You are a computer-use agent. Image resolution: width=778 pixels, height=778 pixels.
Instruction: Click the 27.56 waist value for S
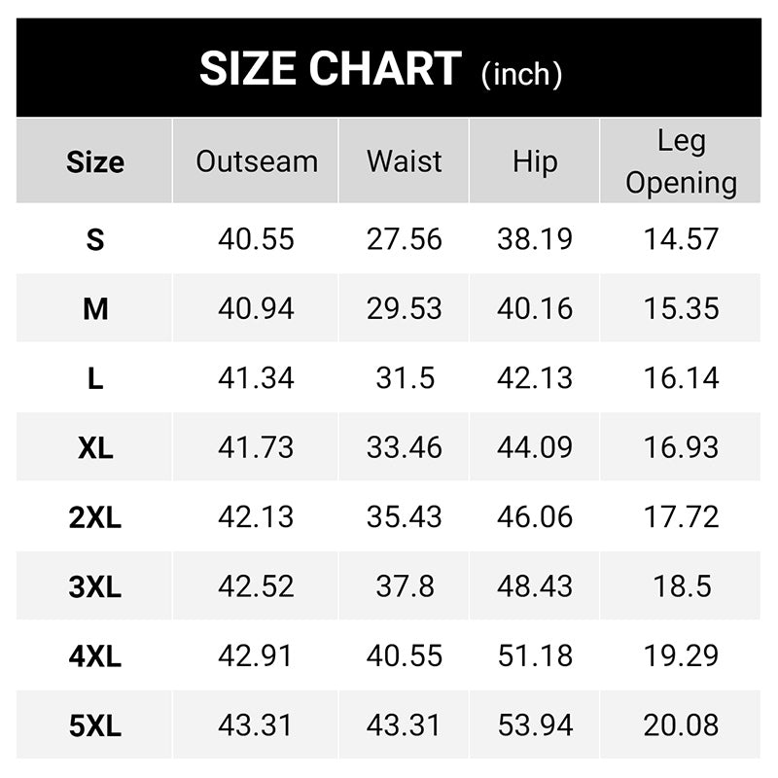pyautogui.click(x=405, y=239)
